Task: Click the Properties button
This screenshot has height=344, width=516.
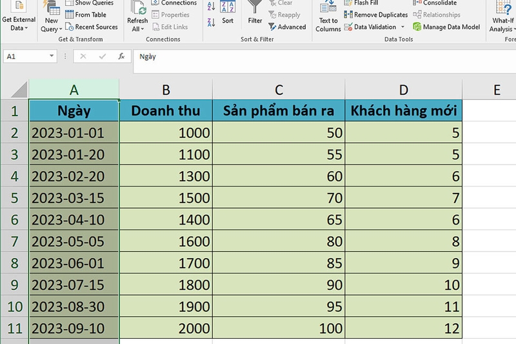Action: coord(170,15)
